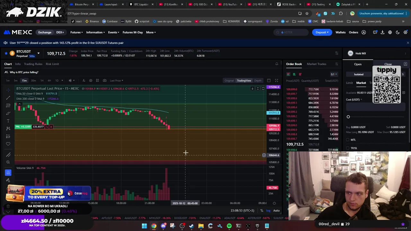Open the Information menu dropdown
The image size is (411, 231).
point(95,32)
